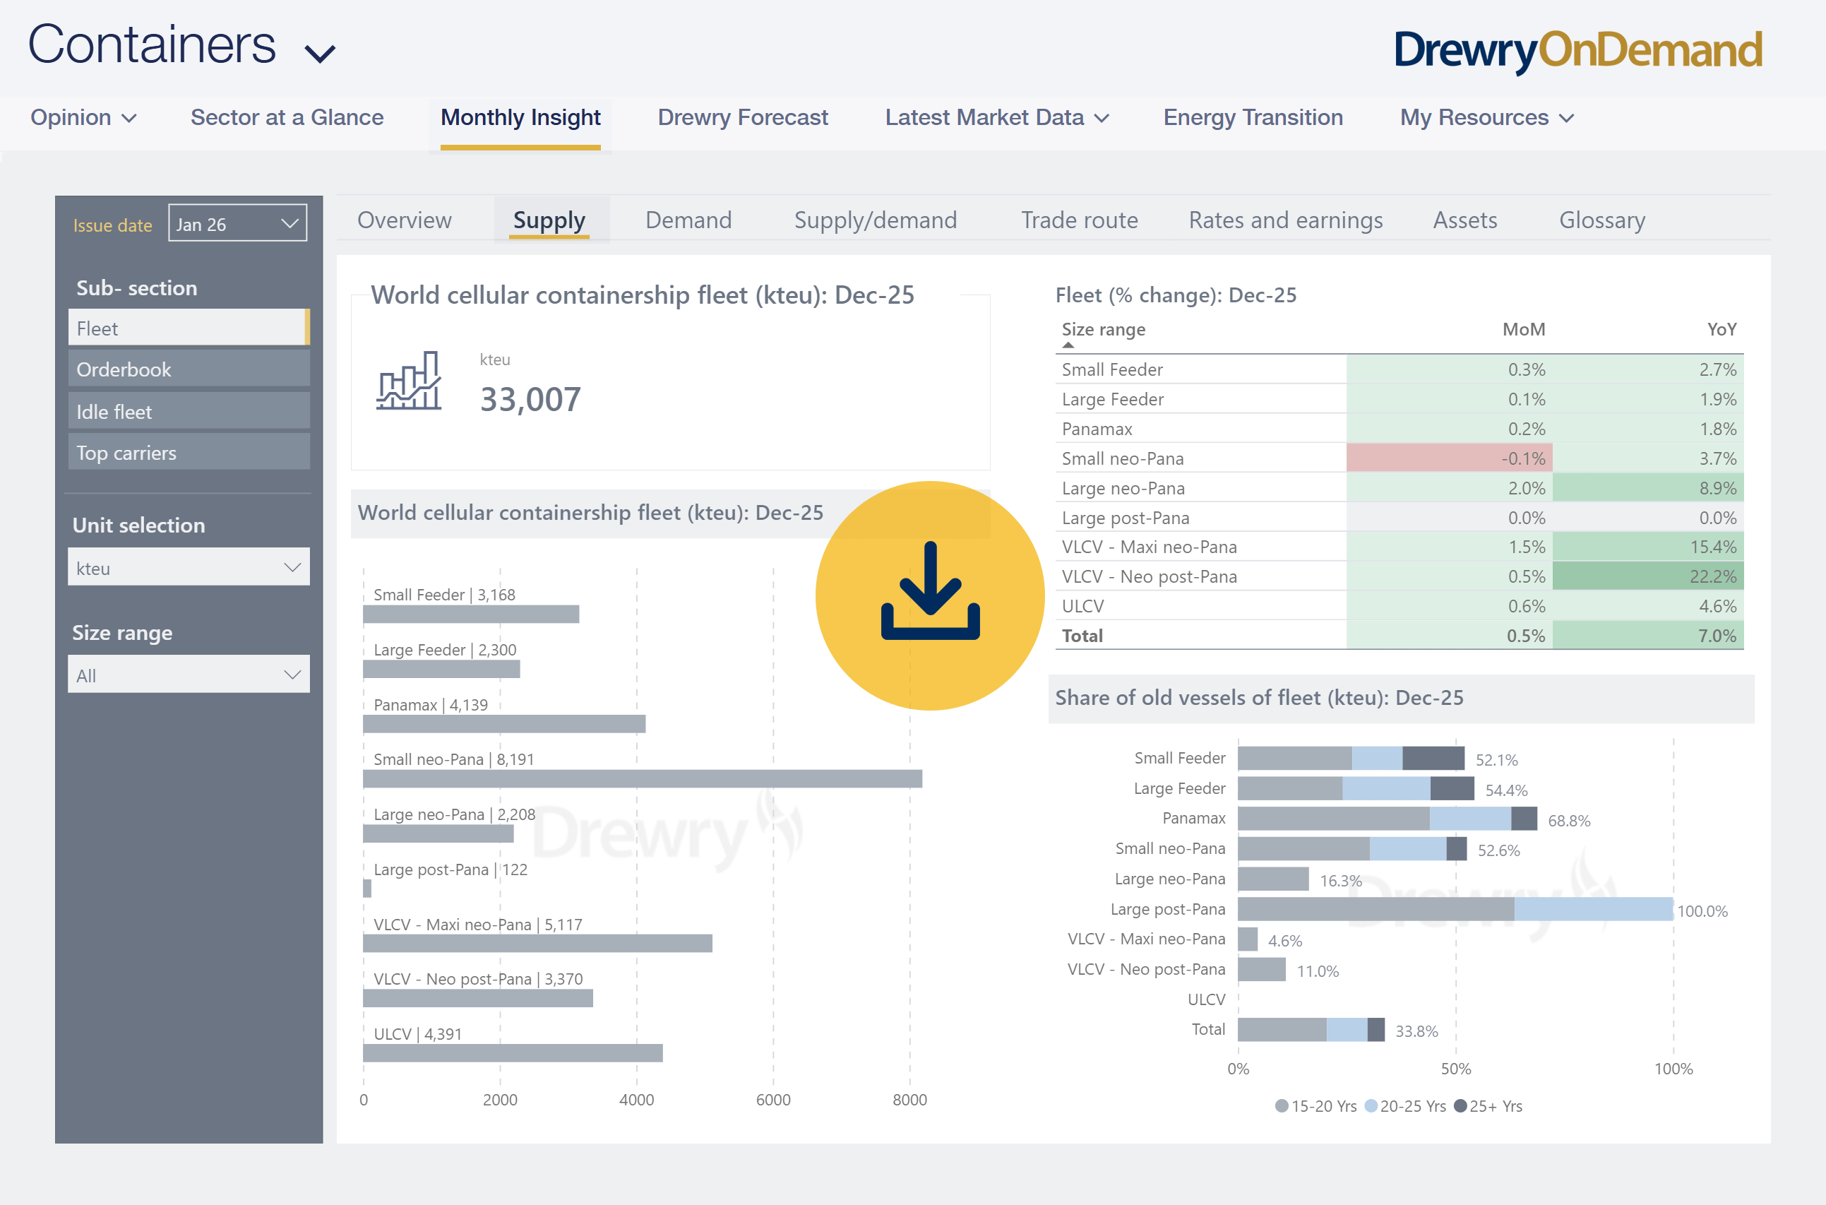This screenshot has width=1826, height=1205.
Task: Click the fleet chart icon beside 33,007
Action: (409, 381)
